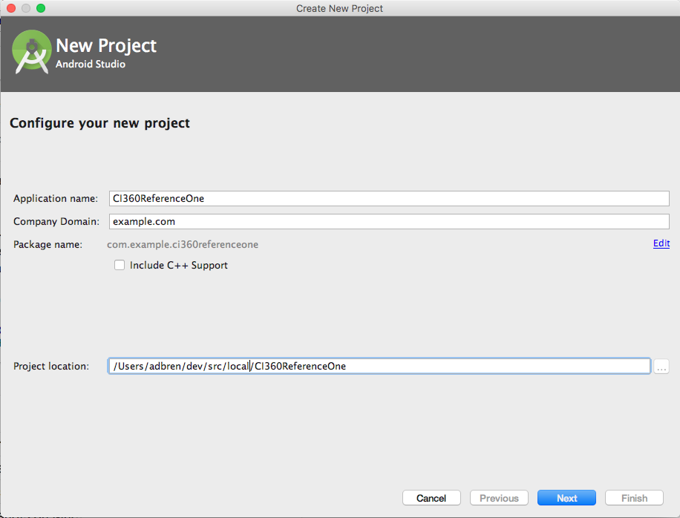The height and width of the screenshot is (518, 680).
Task: Enable Include C++ Support
Action: click(120, 265)
